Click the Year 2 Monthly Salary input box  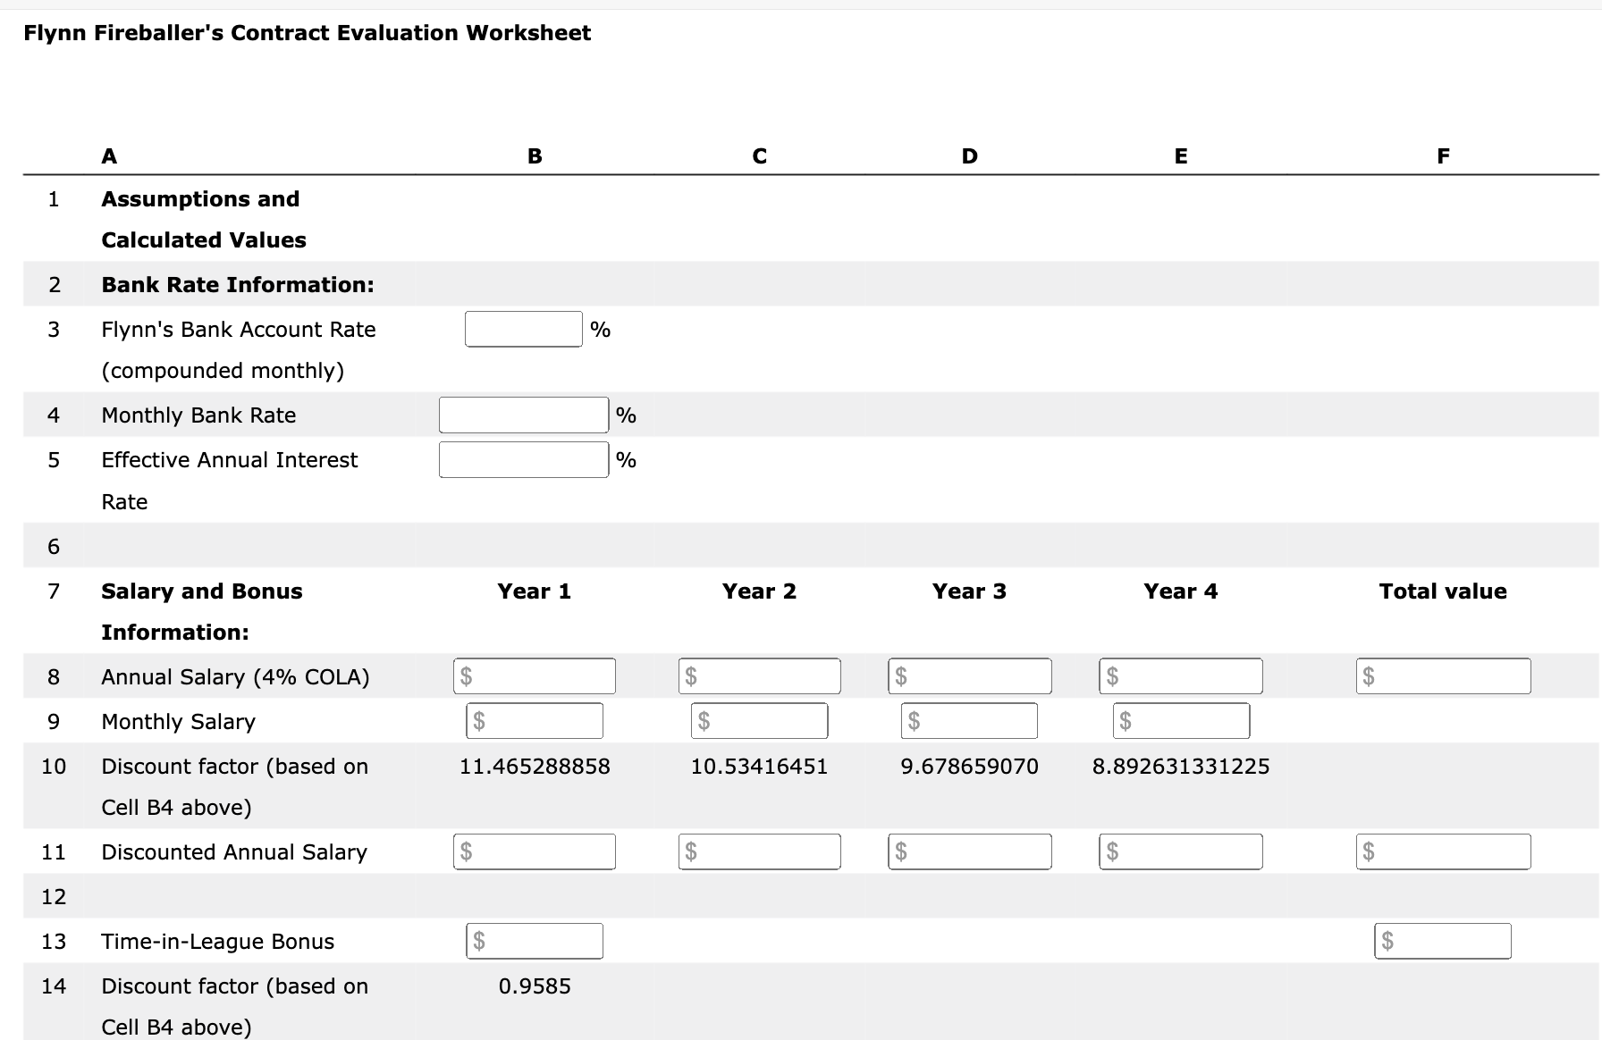759,720
